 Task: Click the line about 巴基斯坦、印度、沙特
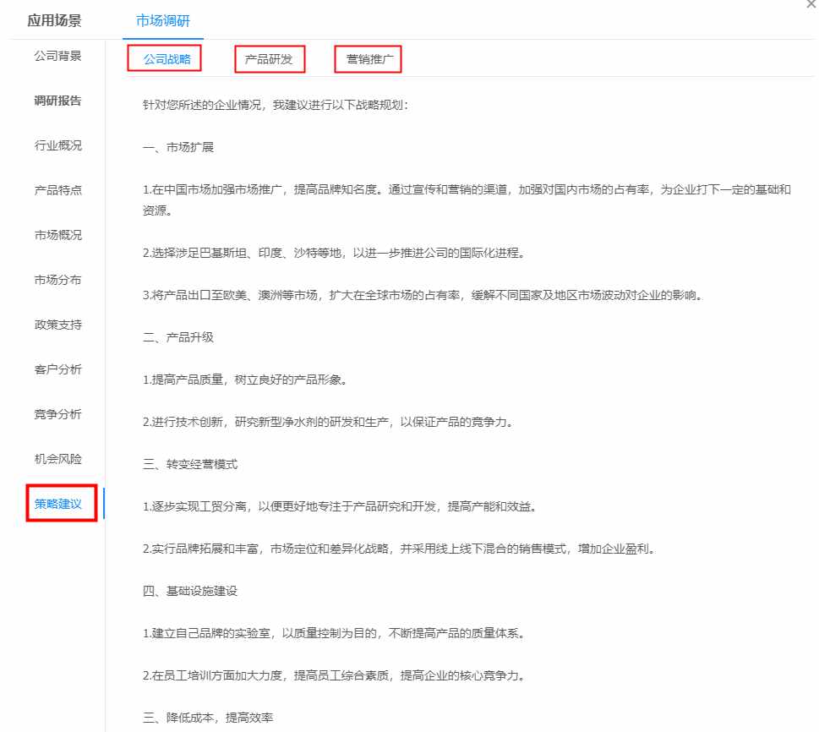[x=334, y=253]
